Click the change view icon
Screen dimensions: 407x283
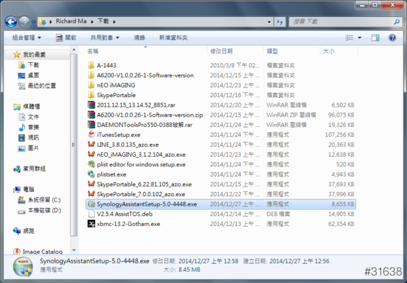click(349, 38)
